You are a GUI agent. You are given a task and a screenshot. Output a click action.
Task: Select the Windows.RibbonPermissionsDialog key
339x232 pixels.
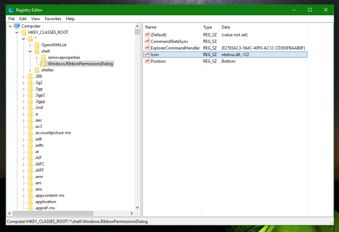(x=80, y=64)
